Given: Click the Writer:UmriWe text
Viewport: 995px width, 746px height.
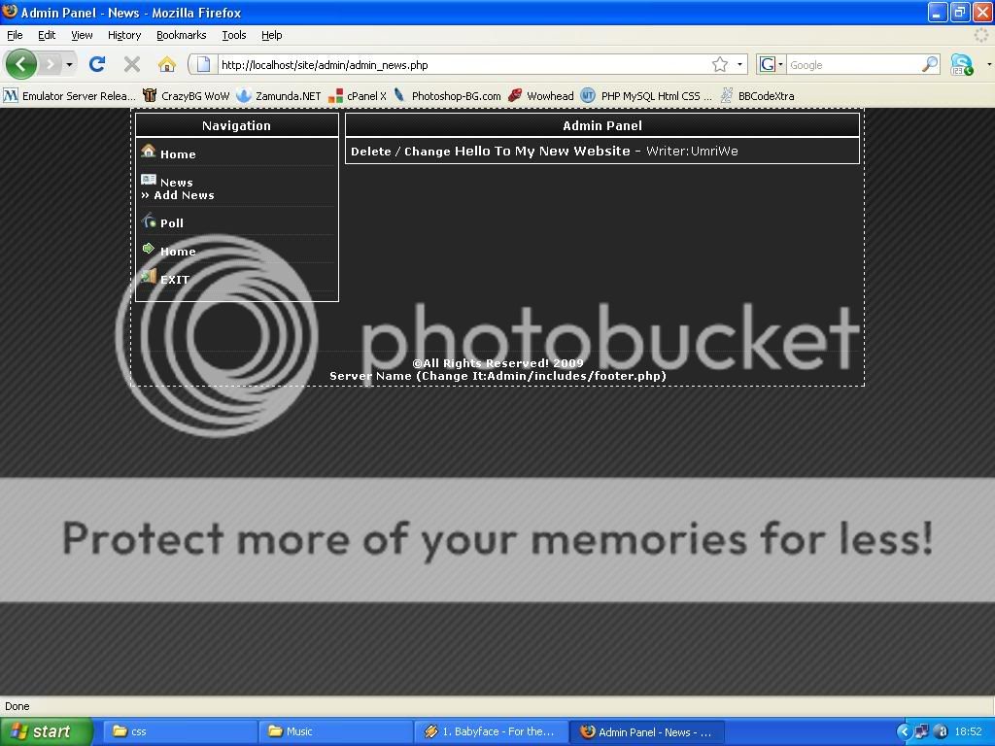Looking at the screenshot, I should click(x=692, y=152).
